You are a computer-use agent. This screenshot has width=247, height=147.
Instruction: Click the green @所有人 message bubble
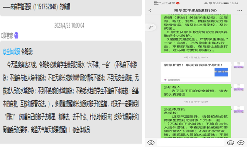196,91
